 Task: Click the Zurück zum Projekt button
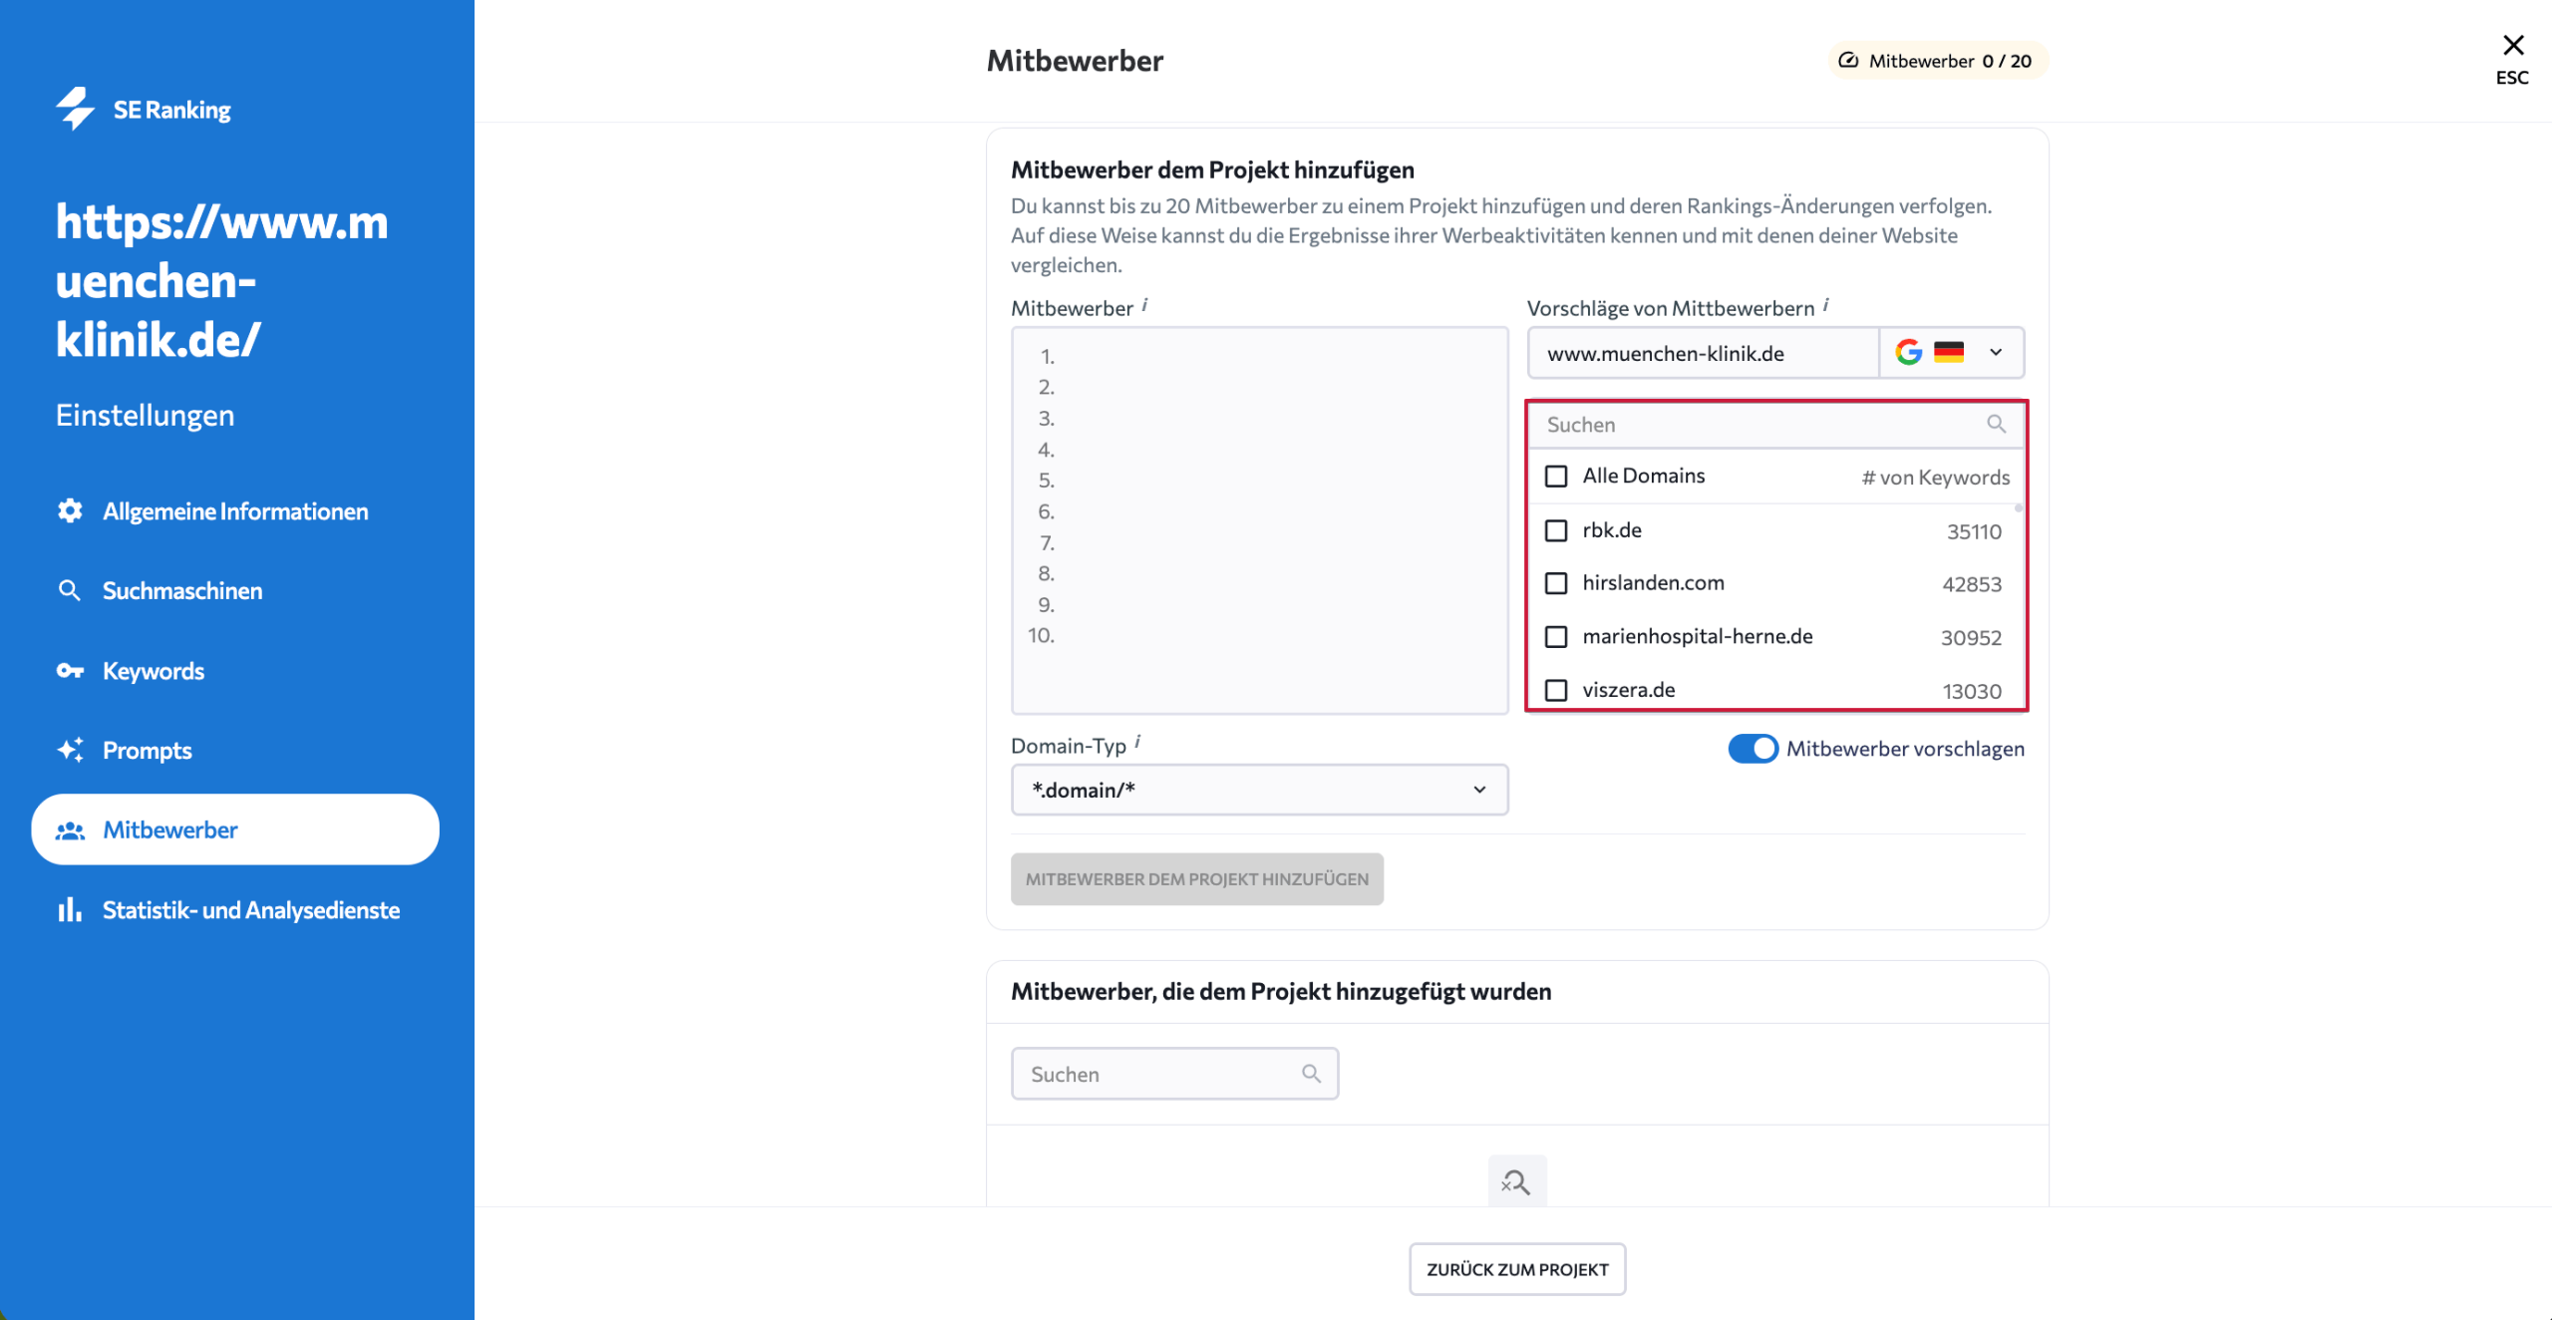(x=1516, y=1269)
